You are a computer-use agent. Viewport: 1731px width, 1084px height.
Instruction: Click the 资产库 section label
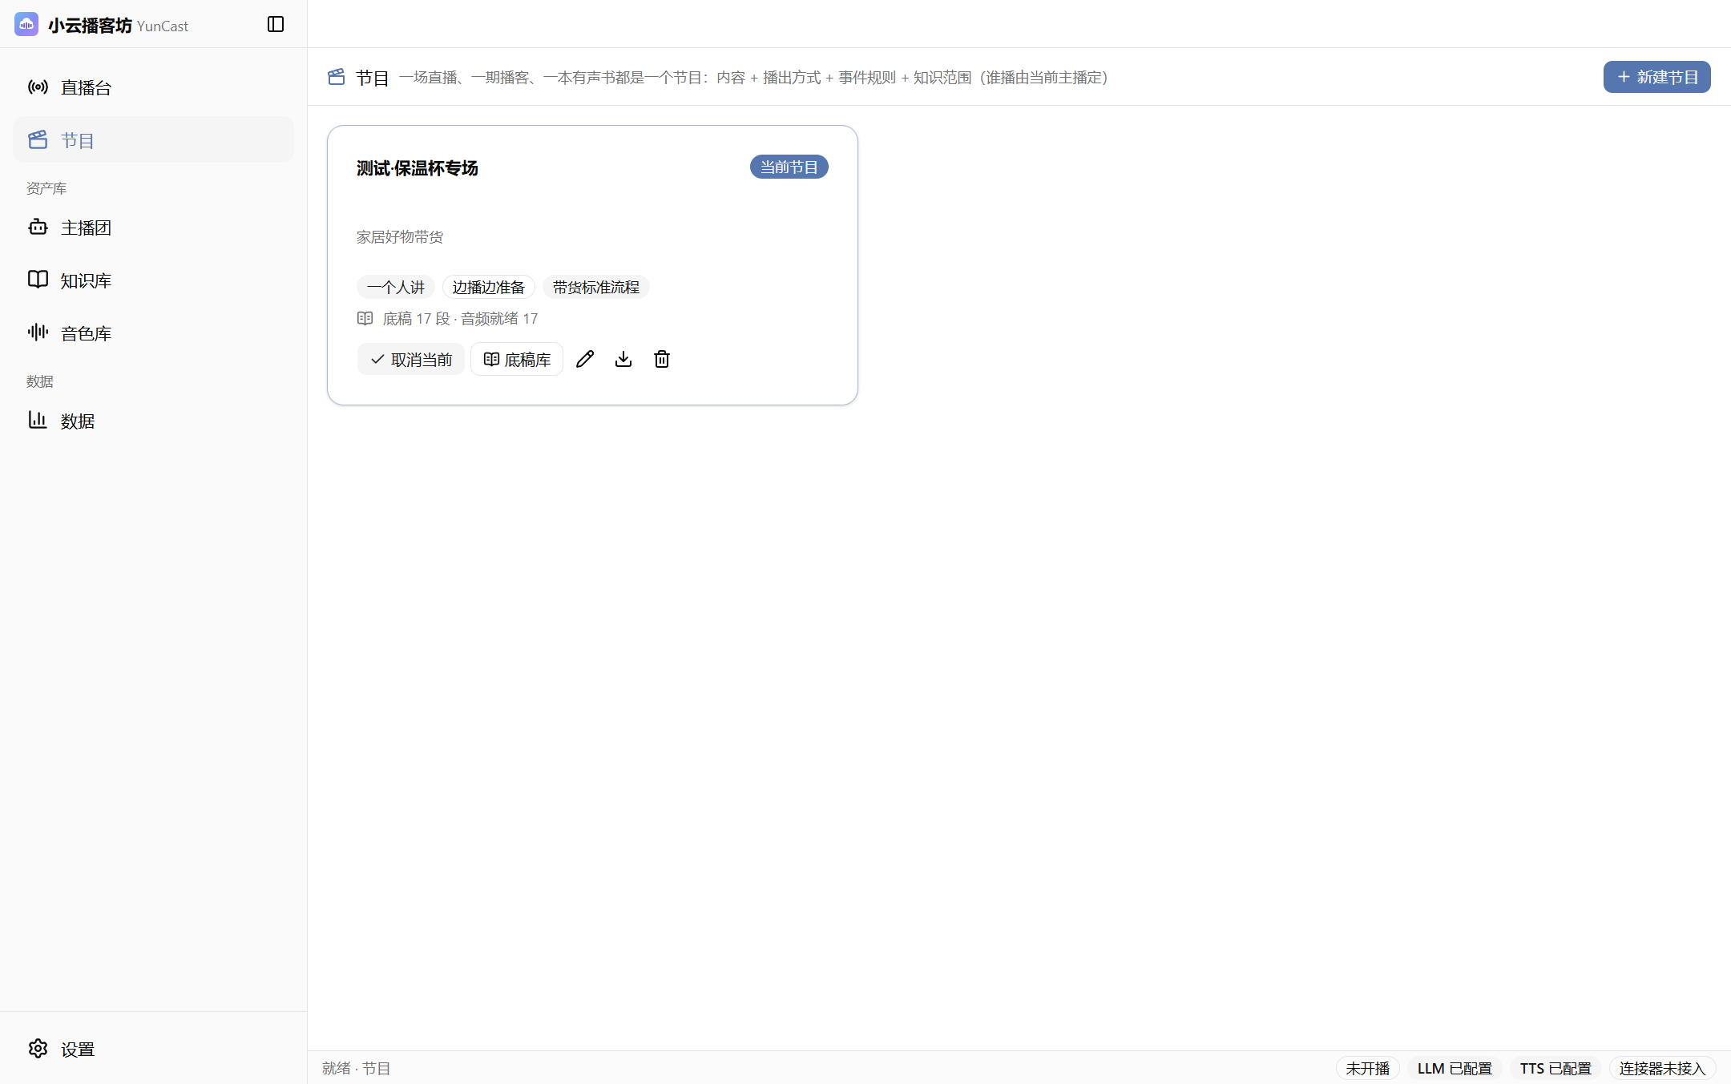pos(46,188)
